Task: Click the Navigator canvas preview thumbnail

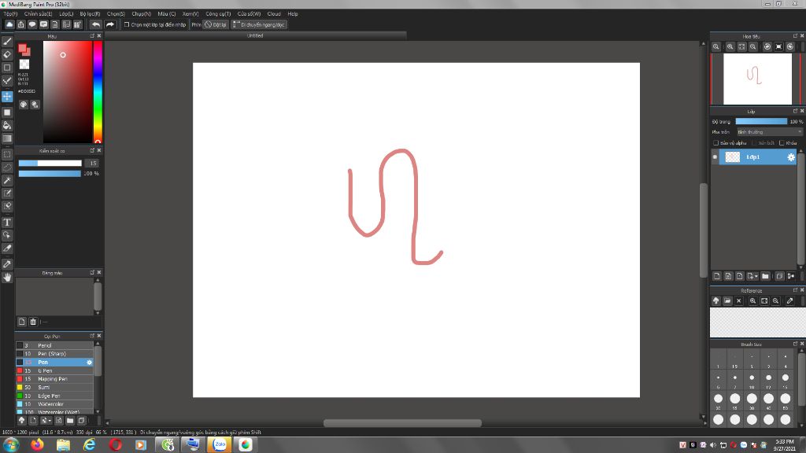Action: (x=757, y=79)
